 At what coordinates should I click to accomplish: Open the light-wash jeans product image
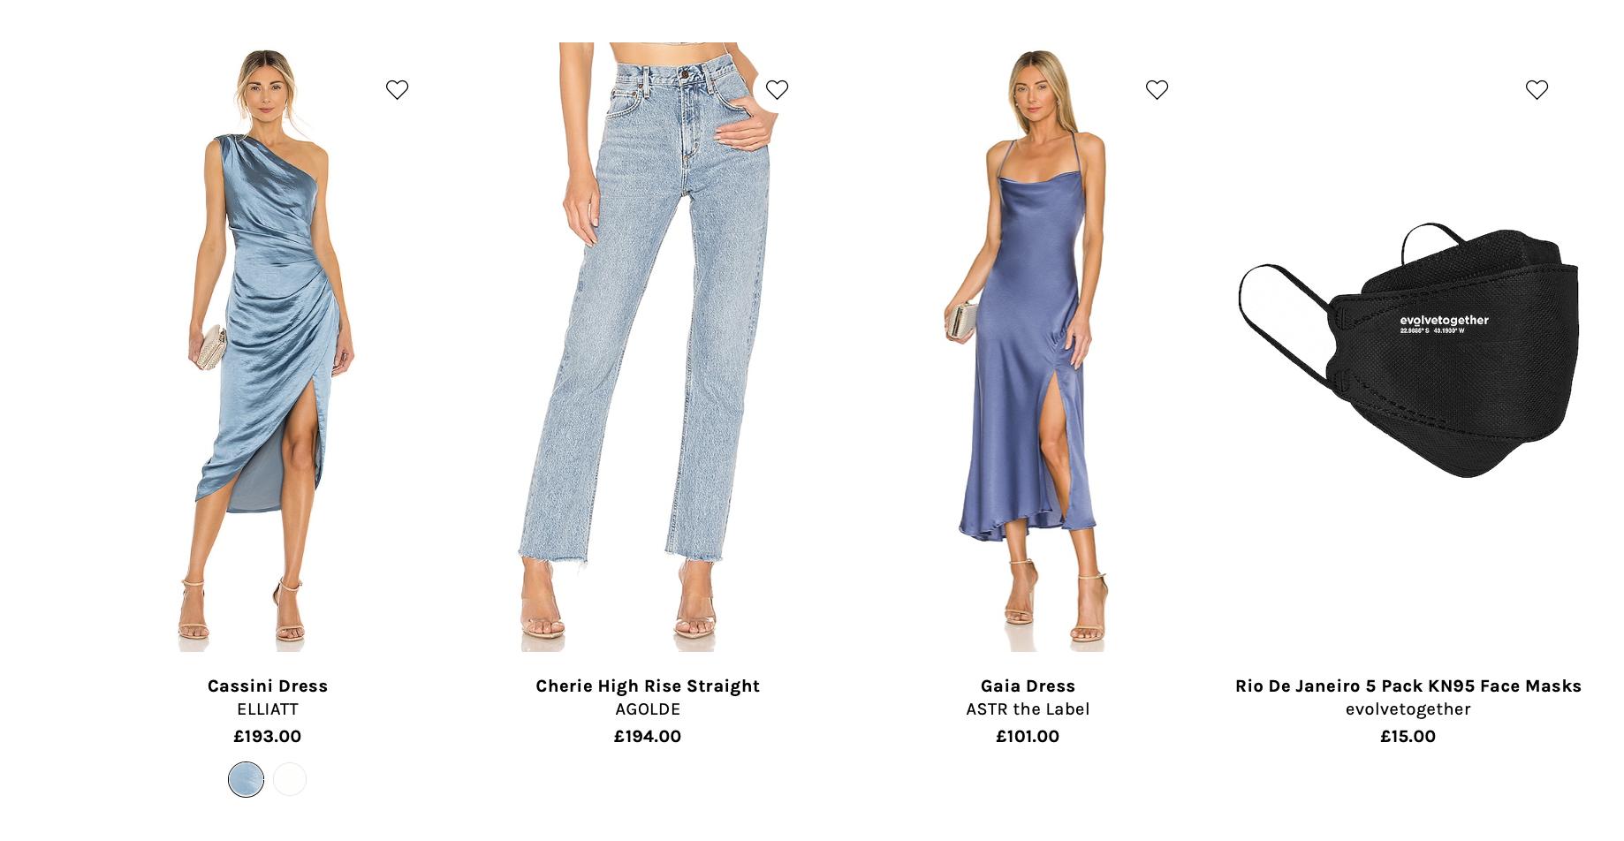pyautogui.click(x=648, y=346)
